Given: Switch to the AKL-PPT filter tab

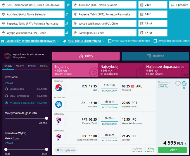Looking at the screenshot, I should tap(20, 66).
